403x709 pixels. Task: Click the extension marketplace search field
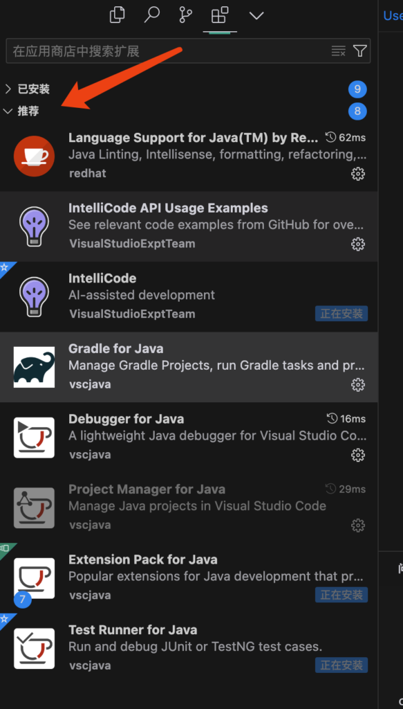188,51
